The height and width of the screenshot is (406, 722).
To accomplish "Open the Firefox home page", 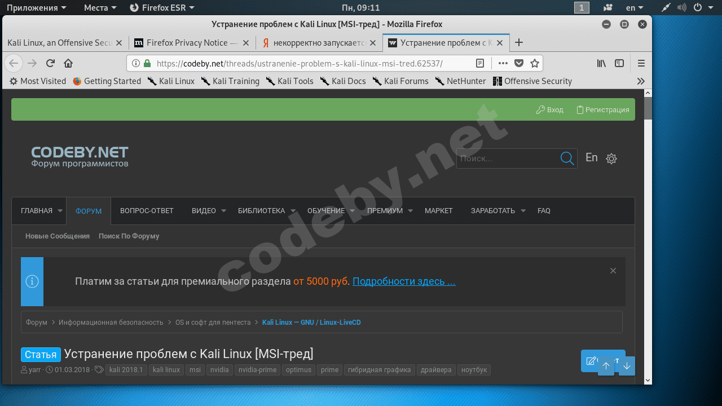I will (x=68, y=63).
